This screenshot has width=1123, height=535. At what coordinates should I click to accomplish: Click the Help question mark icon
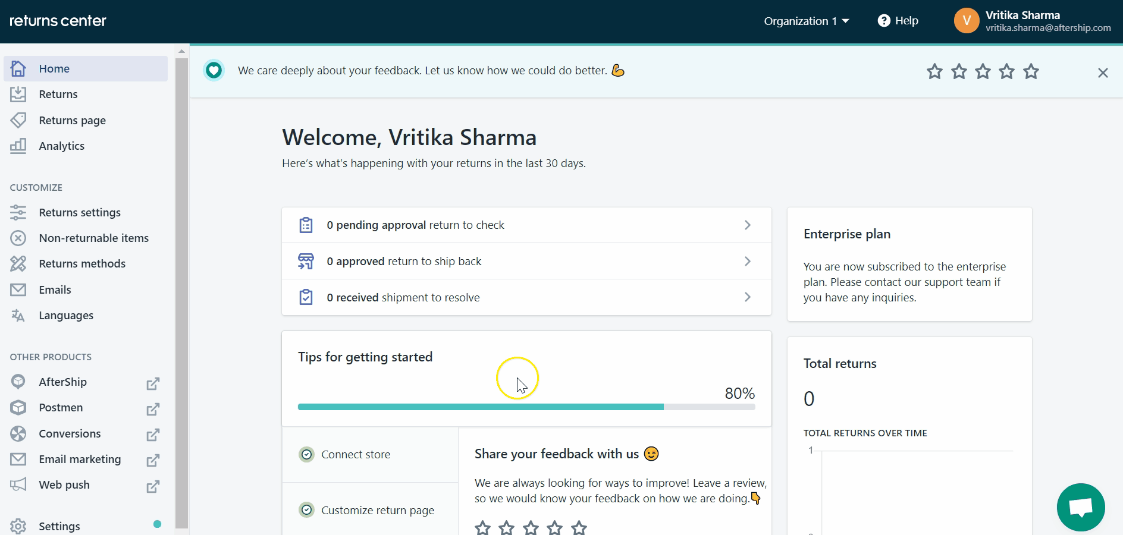[x=884, y=21]
